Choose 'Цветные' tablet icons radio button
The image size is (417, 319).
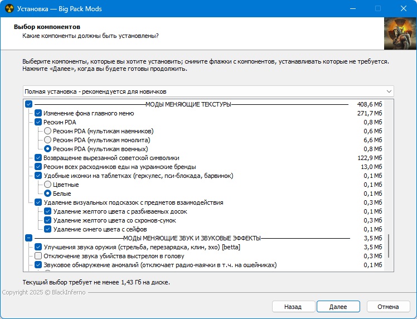pyautogui.click(x=48, y=185)
